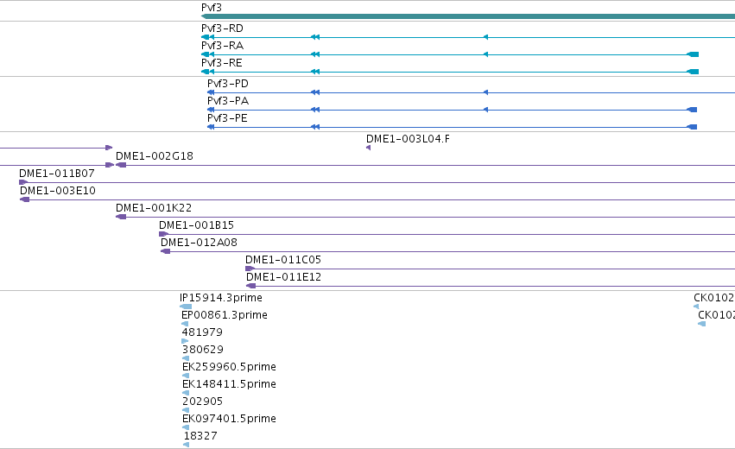The width and height of the screenshot is (735, 449).
Task: Select EK259960.5prime EST label
Action: 229,368
